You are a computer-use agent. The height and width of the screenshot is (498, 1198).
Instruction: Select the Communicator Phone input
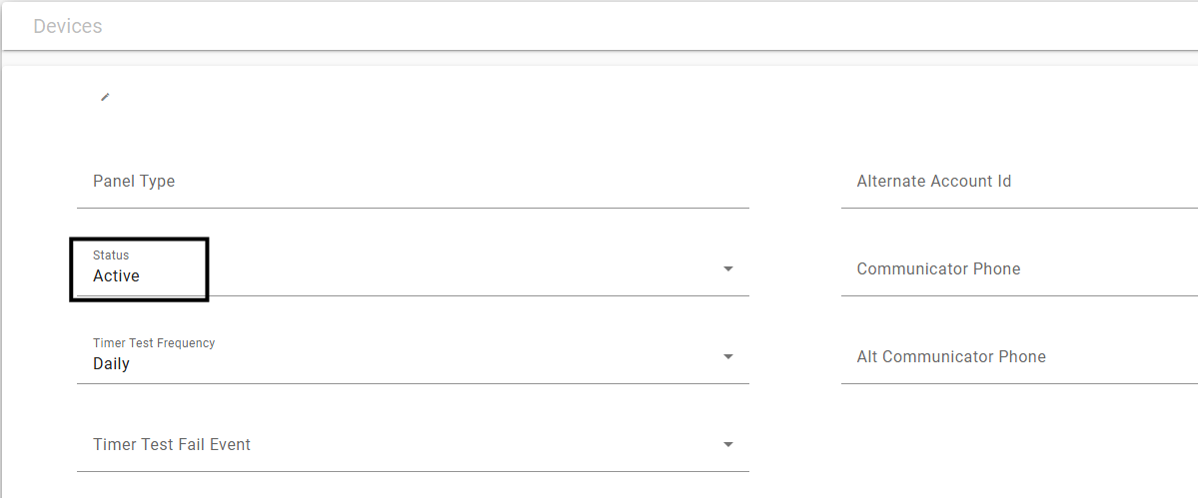[1019, 269]
